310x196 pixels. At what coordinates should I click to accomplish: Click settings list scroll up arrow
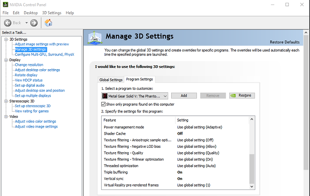coord(252,119)
